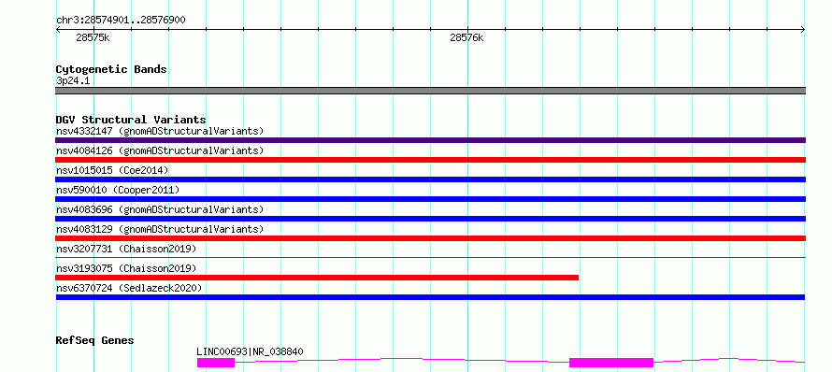The width and height of the screenshot is (832, 372).
Task: Select the nsv6370724 Sedlazeck2020 blue bar
Action: coord(430,297)
